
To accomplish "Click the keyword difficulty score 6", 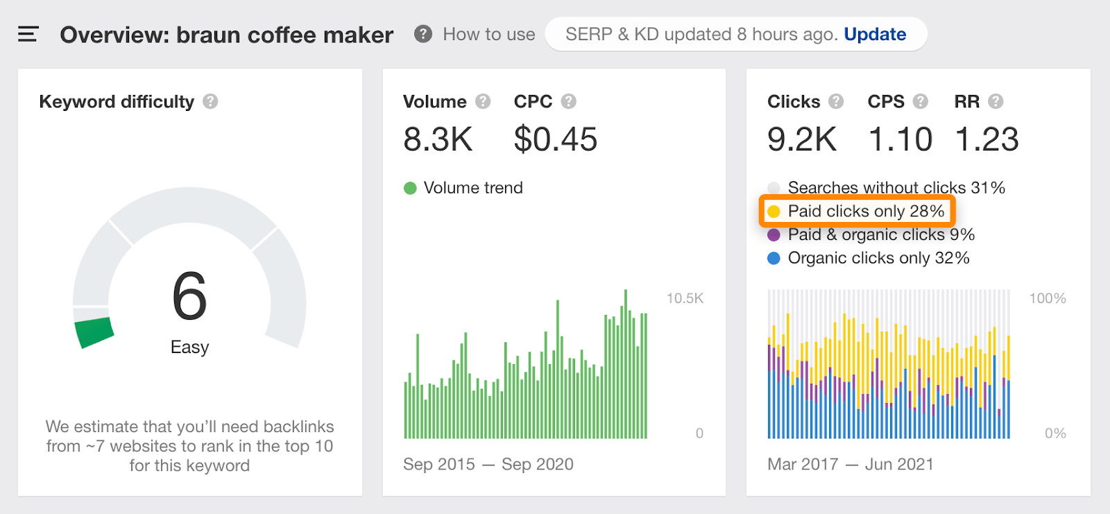I will 189,297.
